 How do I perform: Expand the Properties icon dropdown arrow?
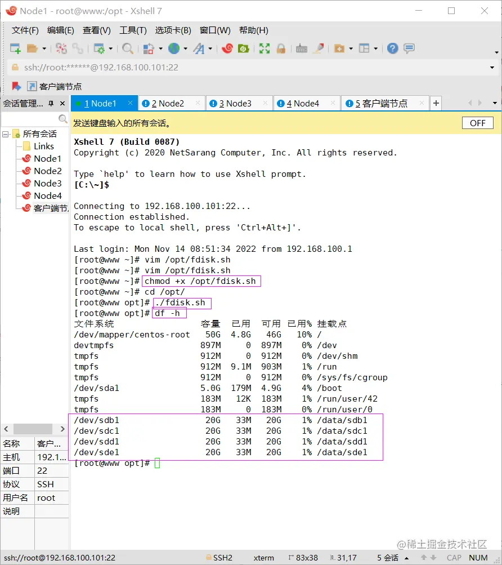pos(110,48)
